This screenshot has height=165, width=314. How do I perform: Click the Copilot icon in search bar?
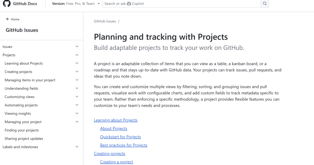pyautogui.click(x=129, y=4)
